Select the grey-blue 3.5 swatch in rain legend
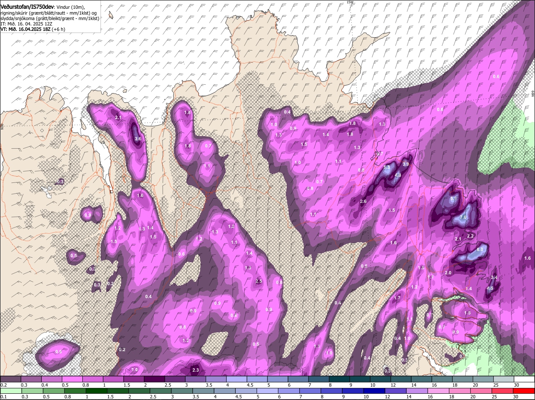Screen dimensions: 535x400 [x=204, y=391]
